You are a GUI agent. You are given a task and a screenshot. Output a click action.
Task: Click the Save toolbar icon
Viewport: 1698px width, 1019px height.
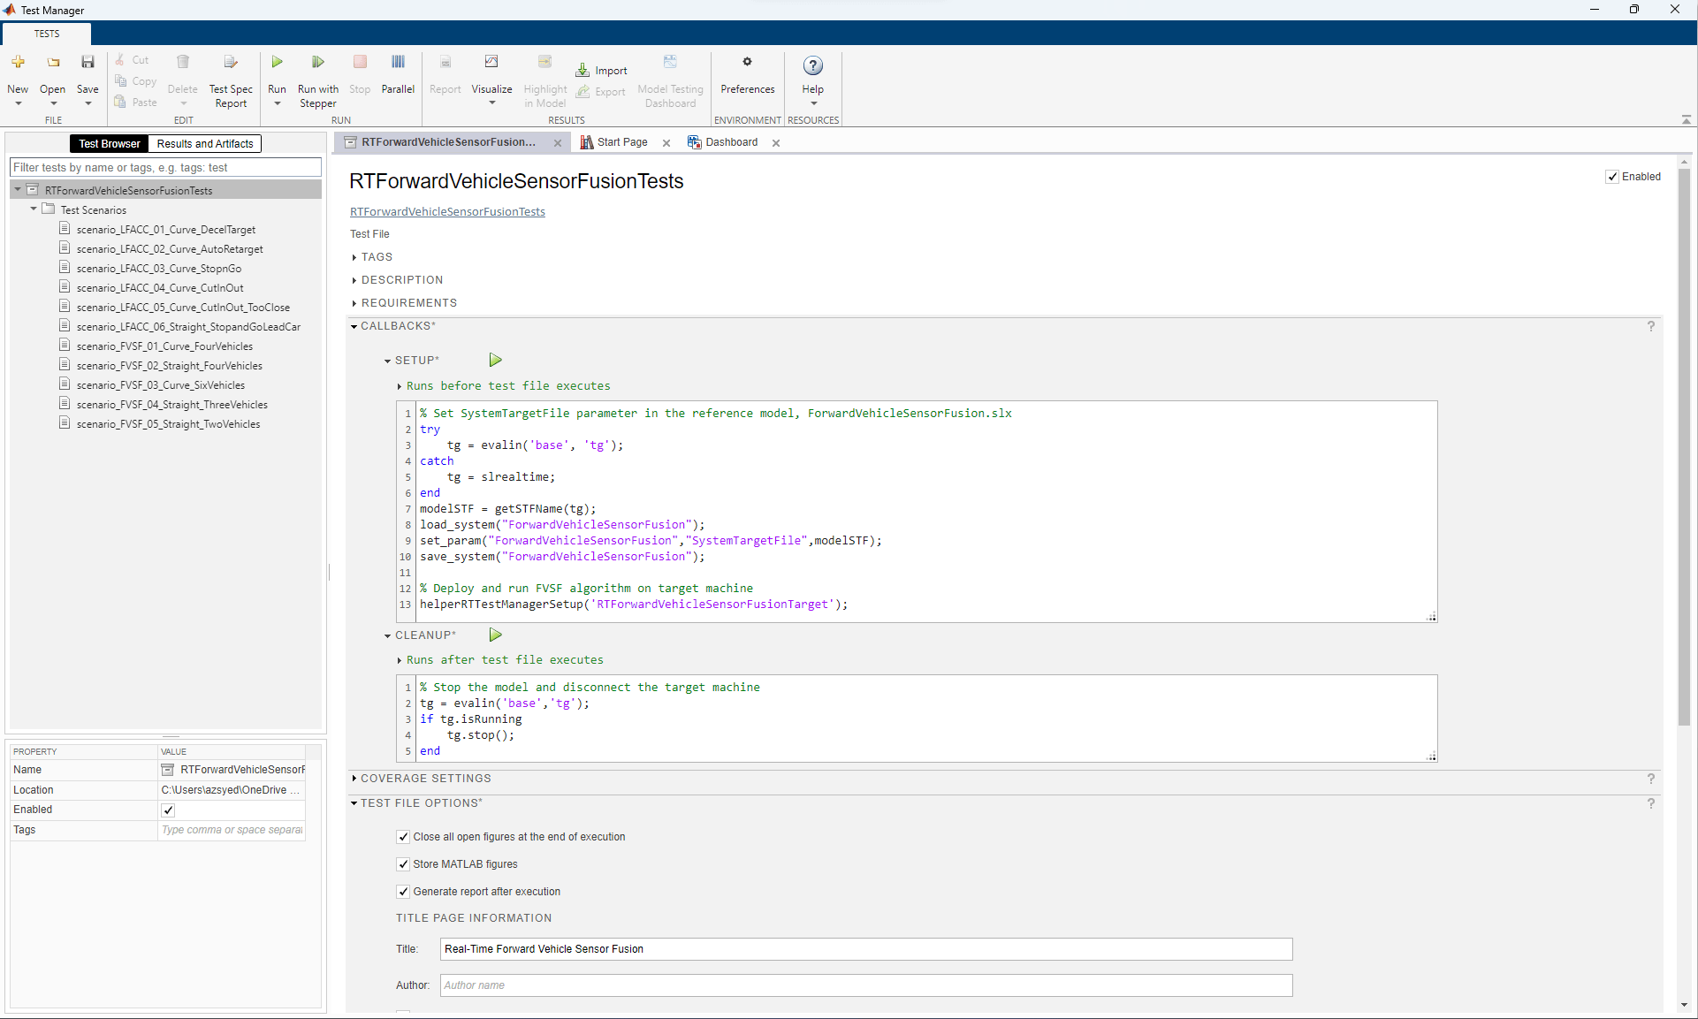(x=88, y=63)
